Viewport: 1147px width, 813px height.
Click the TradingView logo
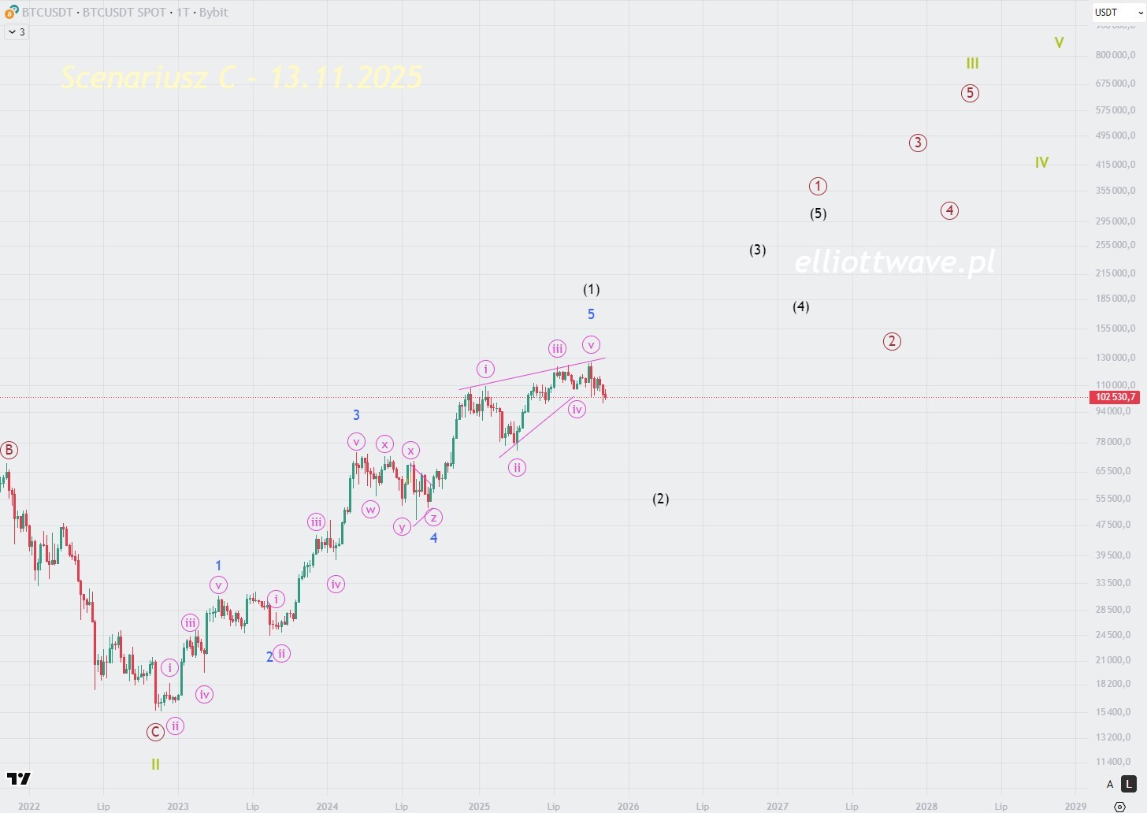click(19, 778)
